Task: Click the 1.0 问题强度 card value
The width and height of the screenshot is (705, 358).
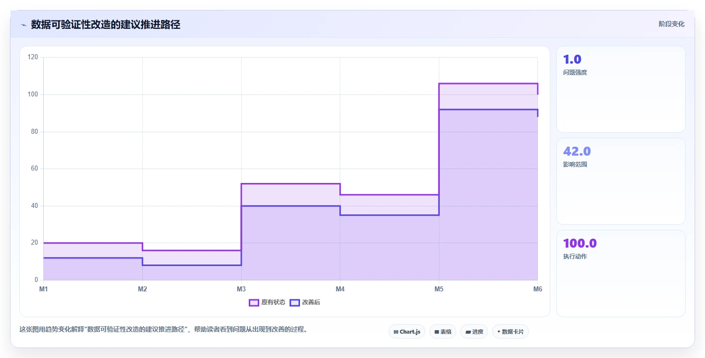Action: [x=572, y=59]
